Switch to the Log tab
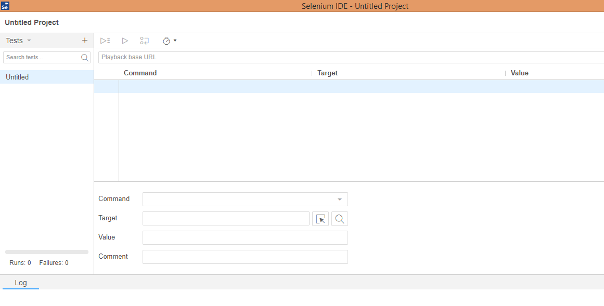 pos(21,283)
